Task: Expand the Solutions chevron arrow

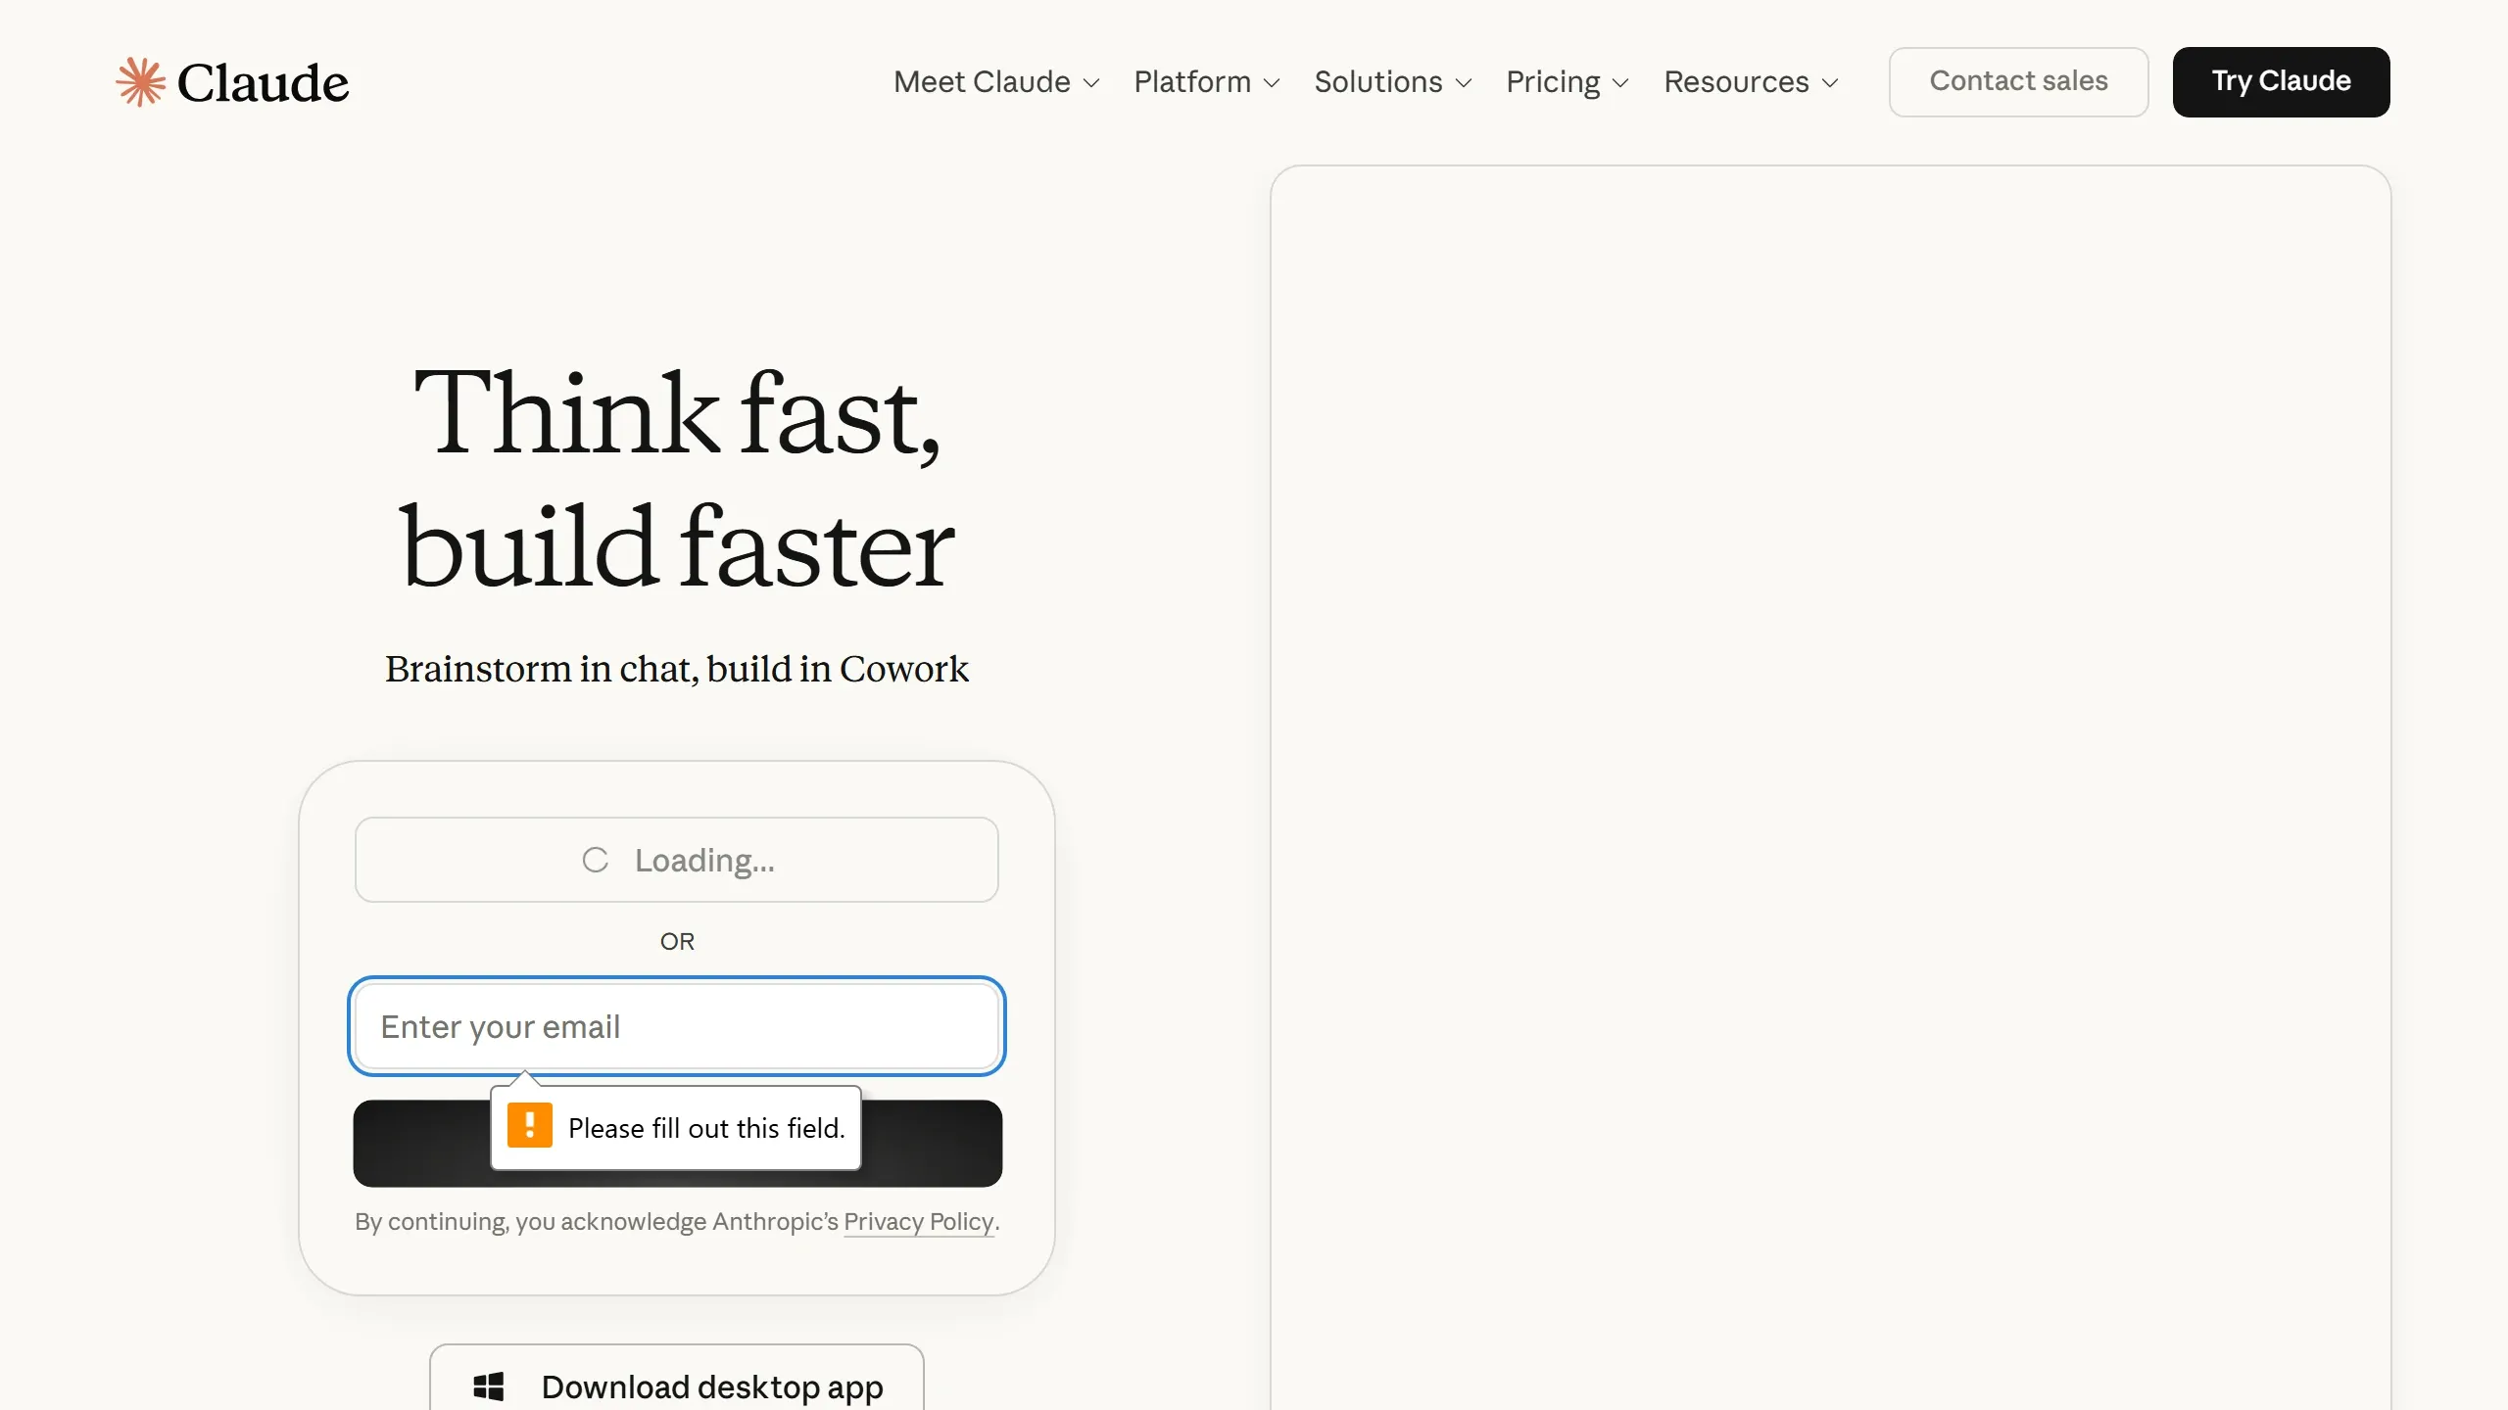Action: pos(1464,83)
